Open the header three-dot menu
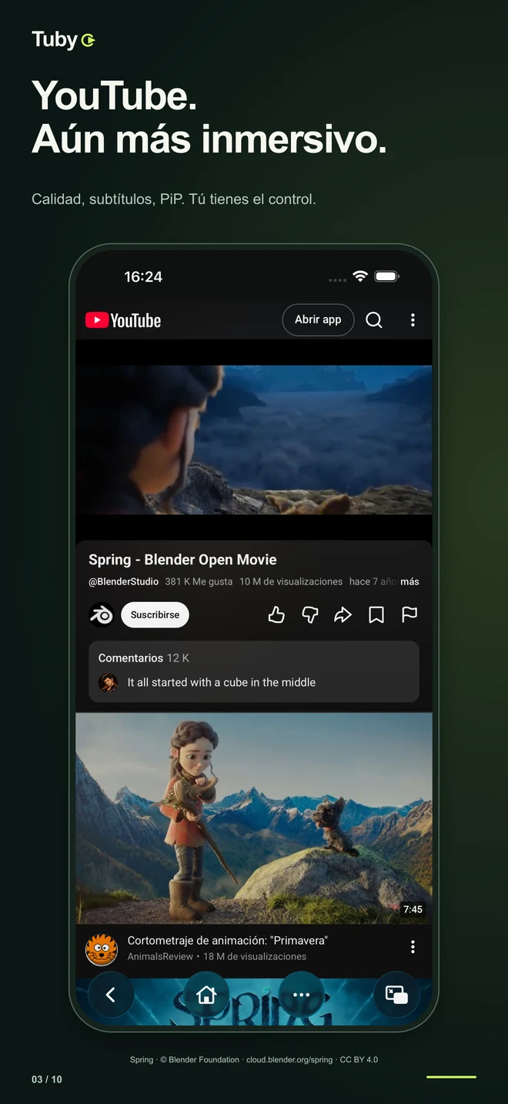This screenshot has width=508, height=1104. 413,319
